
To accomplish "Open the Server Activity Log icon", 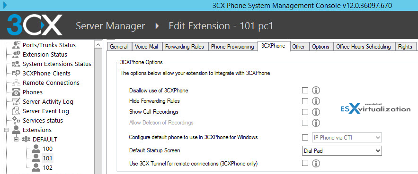I will click(16, 101).
